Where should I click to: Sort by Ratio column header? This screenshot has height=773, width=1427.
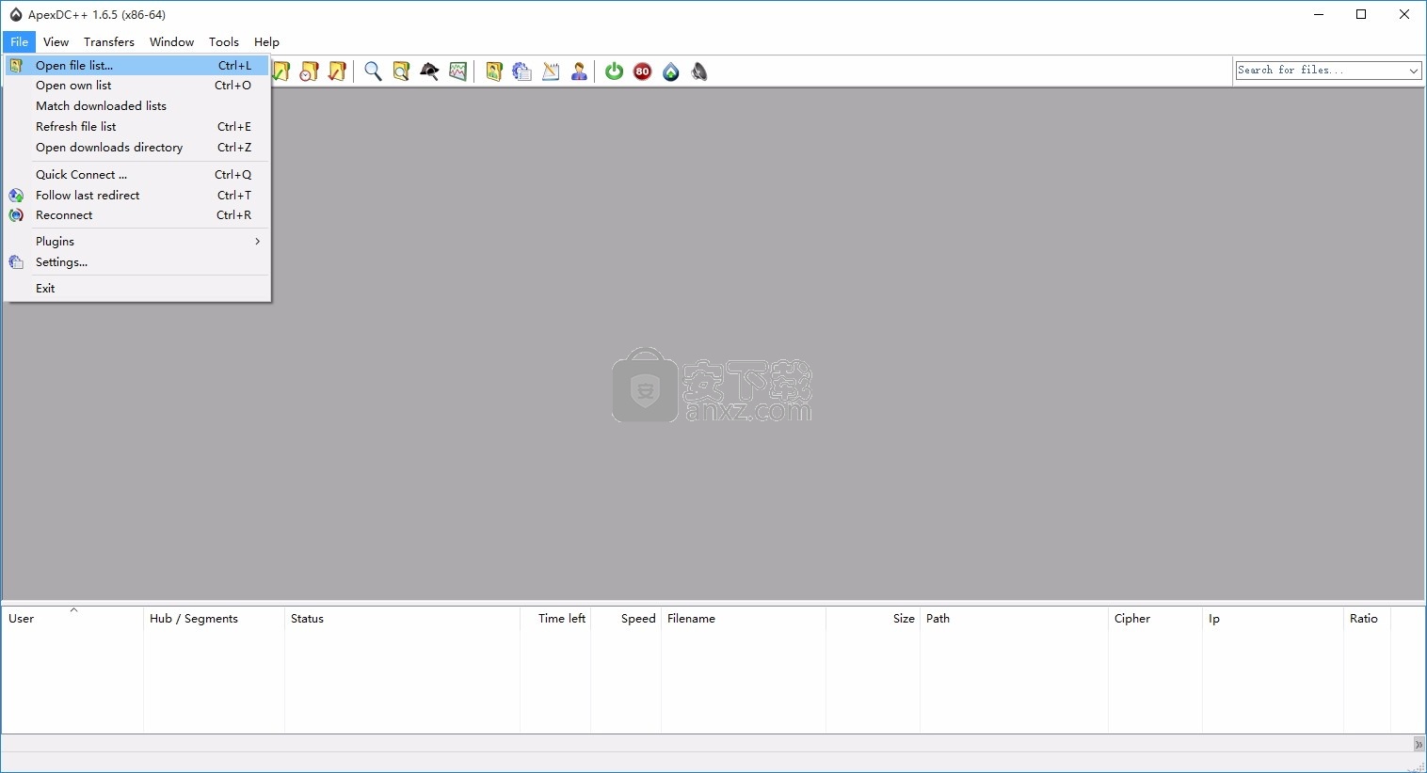1367,619
